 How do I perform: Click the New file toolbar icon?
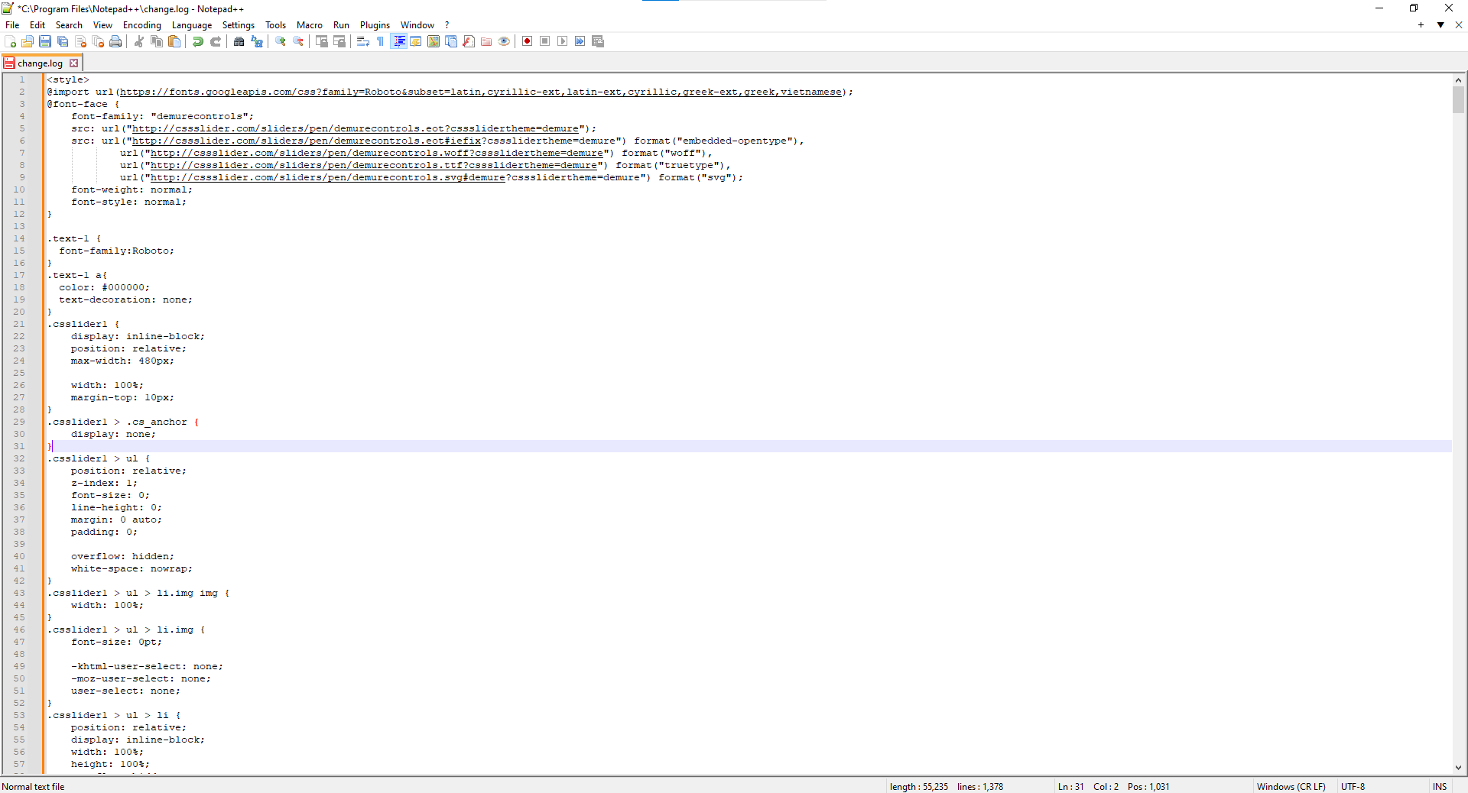pyautogui.click(x=10, y=41)
